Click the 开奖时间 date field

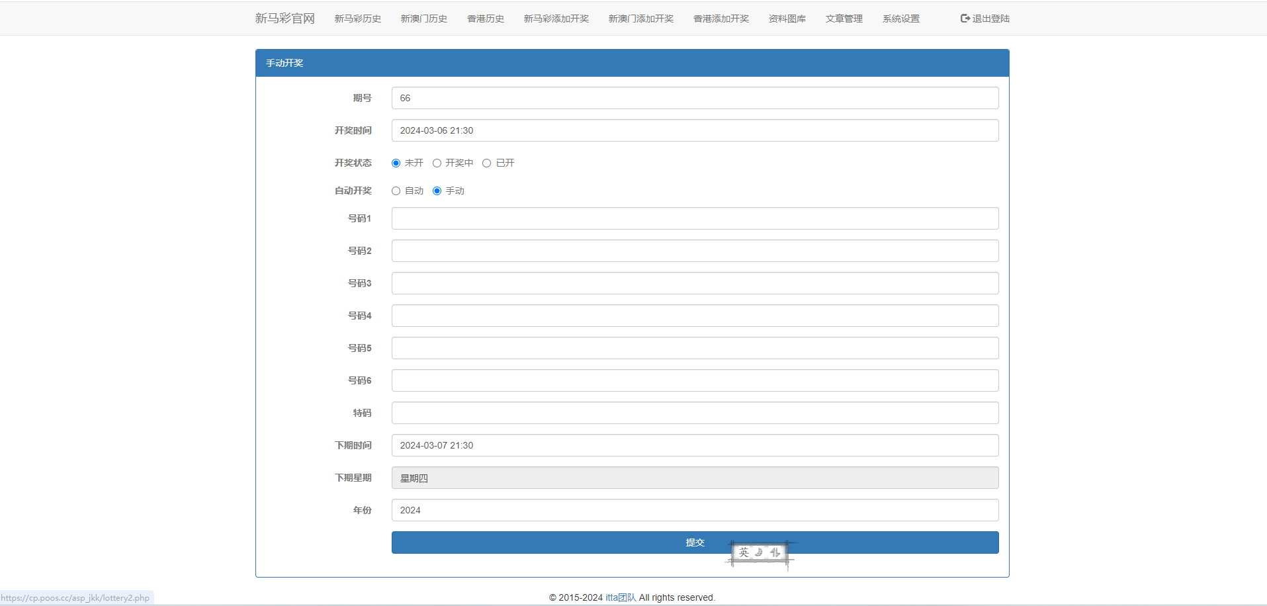coord(695,130)
